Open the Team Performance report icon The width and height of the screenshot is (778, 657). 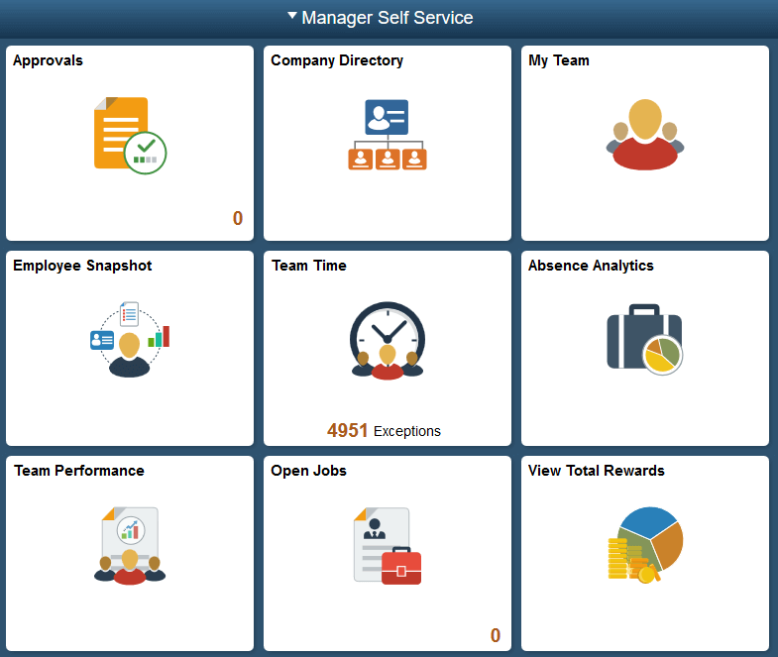[130, 545]
